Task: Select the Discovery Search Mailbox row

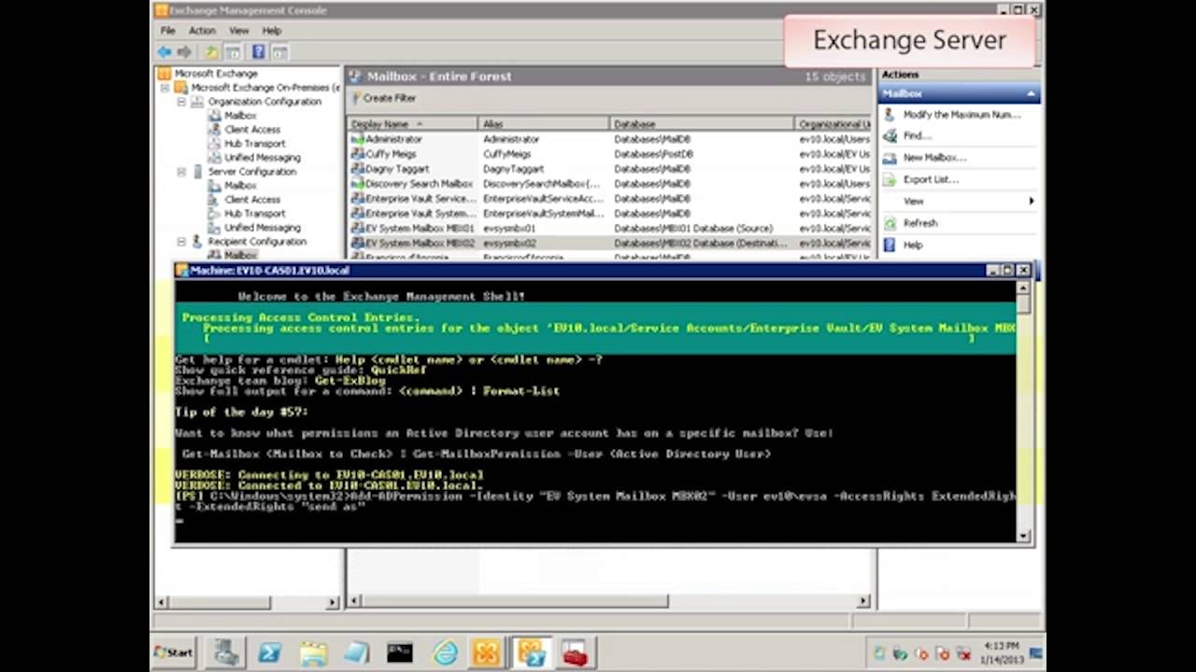Action: (x=609, y=184)
